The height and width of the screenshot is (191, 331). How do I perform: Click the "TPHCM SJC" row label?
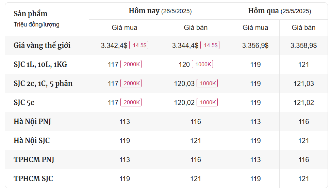tap(33, 179)
